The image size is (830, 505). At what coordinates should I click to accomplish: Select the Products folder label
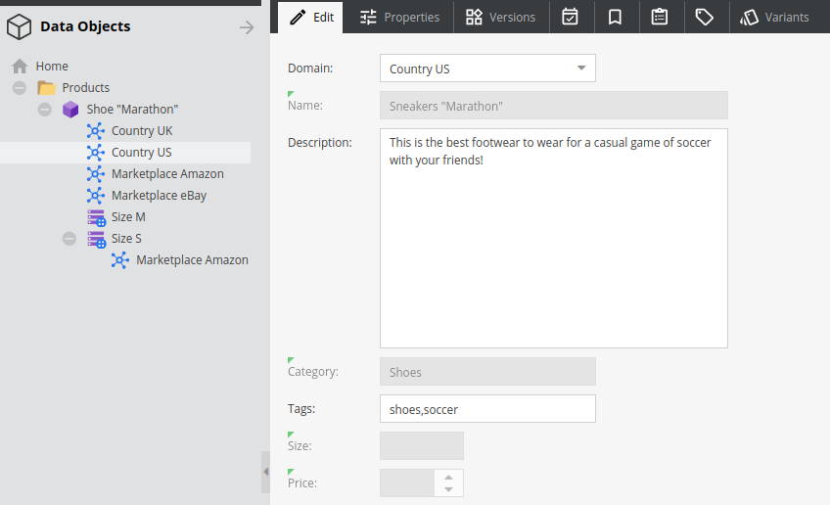(x=86, y=87)
